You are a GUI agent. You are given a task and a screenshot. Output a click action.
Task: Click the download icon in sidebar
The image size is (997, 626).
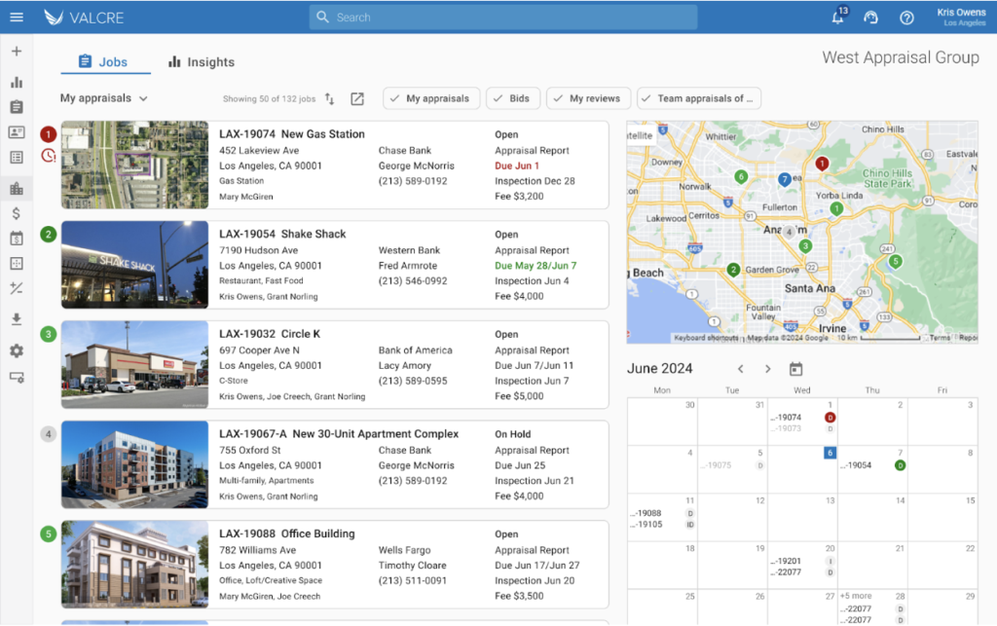point(17,319)
